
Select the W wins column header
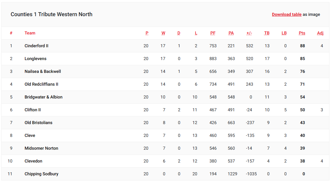pyautogui.click(x=163, y=33)
